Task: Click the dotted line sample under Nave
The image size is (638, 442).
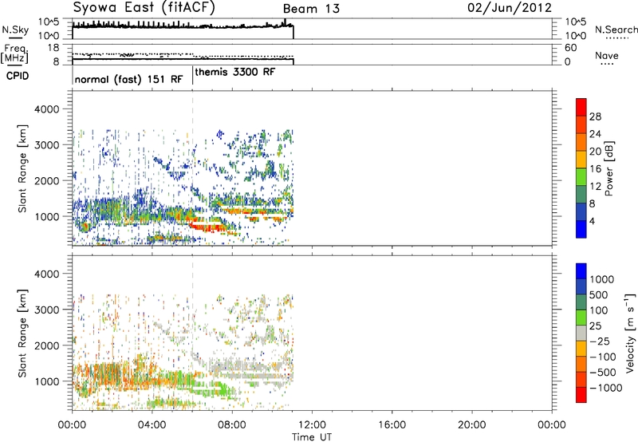Action: (x=607, y=64)
